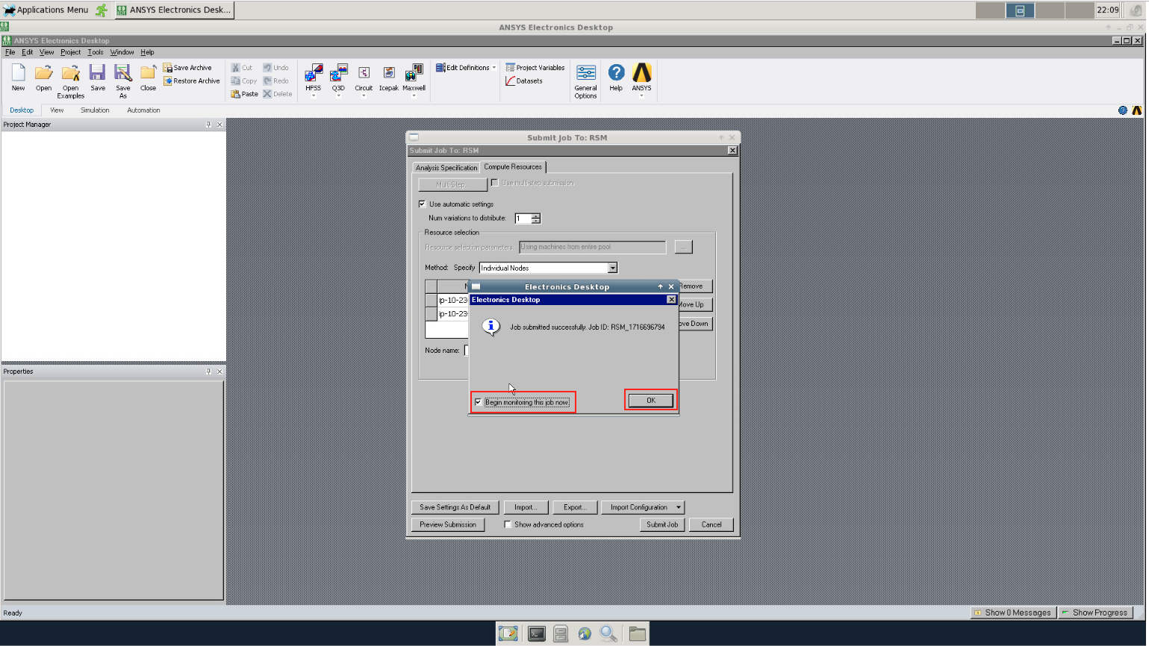This screenshot has width=1149, height=646.
Task: Switch to the Automation ribbon tab
Action: tap(143, 110)
